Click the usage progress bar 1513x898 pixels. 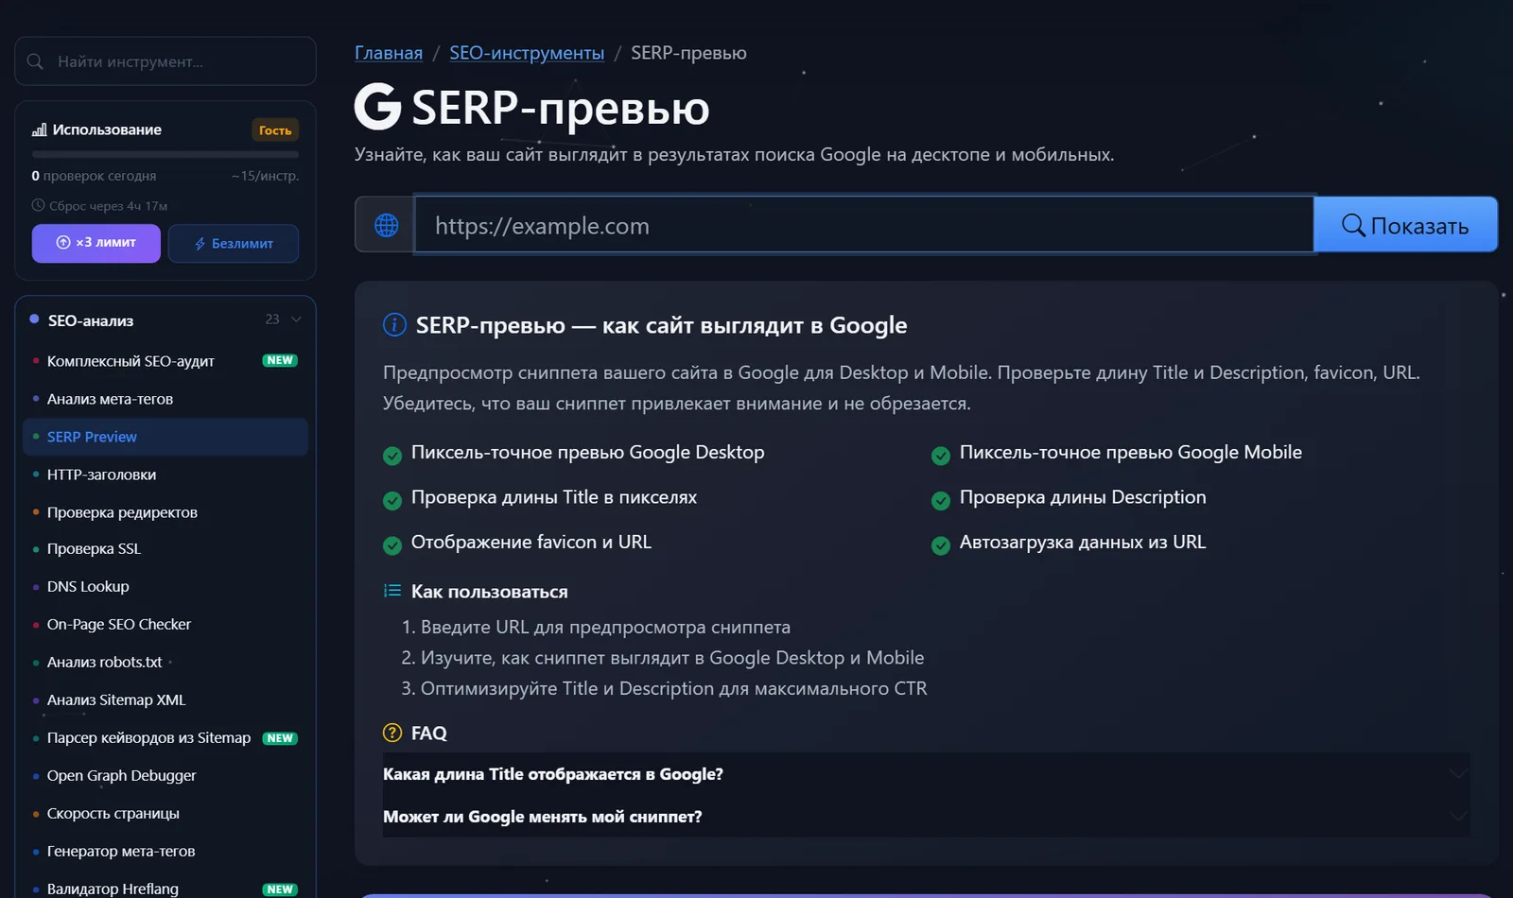tap(165, 154)
